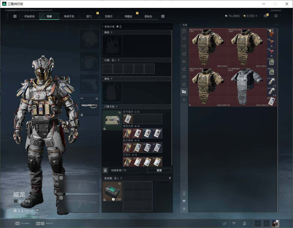Click the empty chest rig slot
This screenshot has width=293, height=228.
pos(112,45)
